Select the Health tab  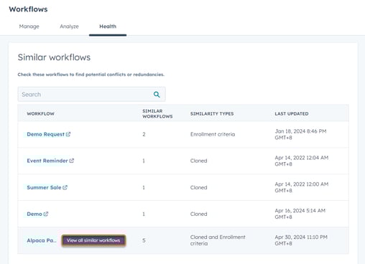pos(108,27)
